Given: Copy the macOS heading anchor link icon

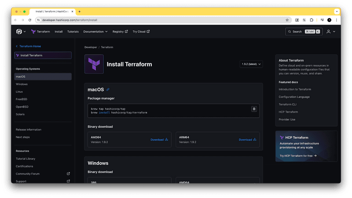Looking at the screenshot, I should click(108, 90).
